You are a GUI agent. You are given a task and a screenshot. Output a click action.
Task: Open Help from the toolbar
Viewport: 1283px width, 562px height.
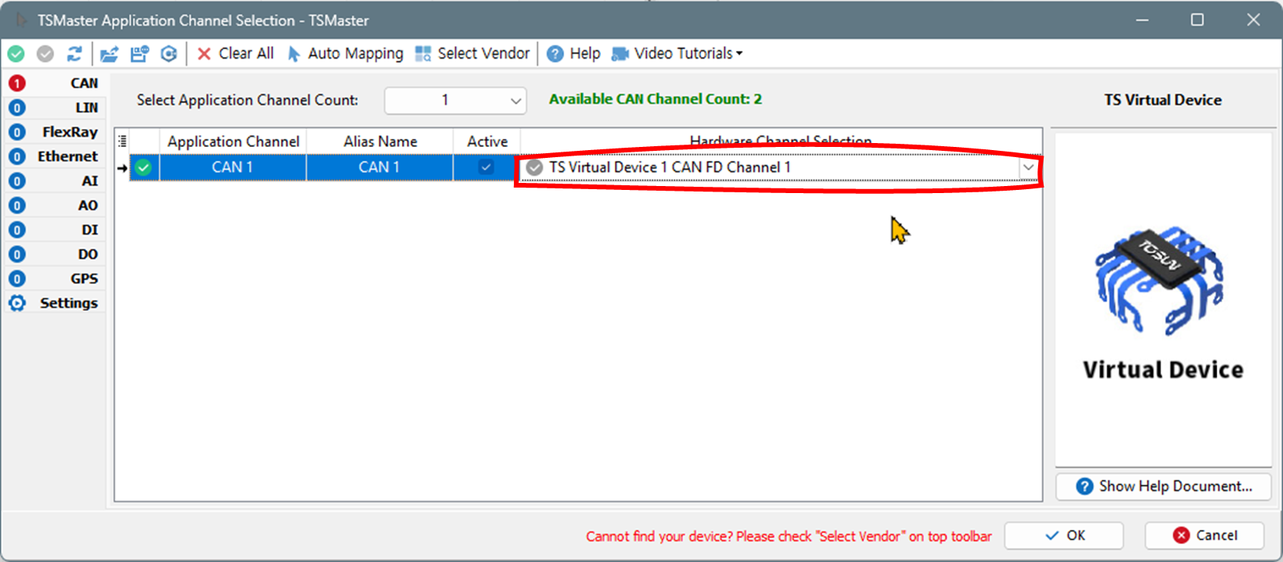tap(573, 54)
